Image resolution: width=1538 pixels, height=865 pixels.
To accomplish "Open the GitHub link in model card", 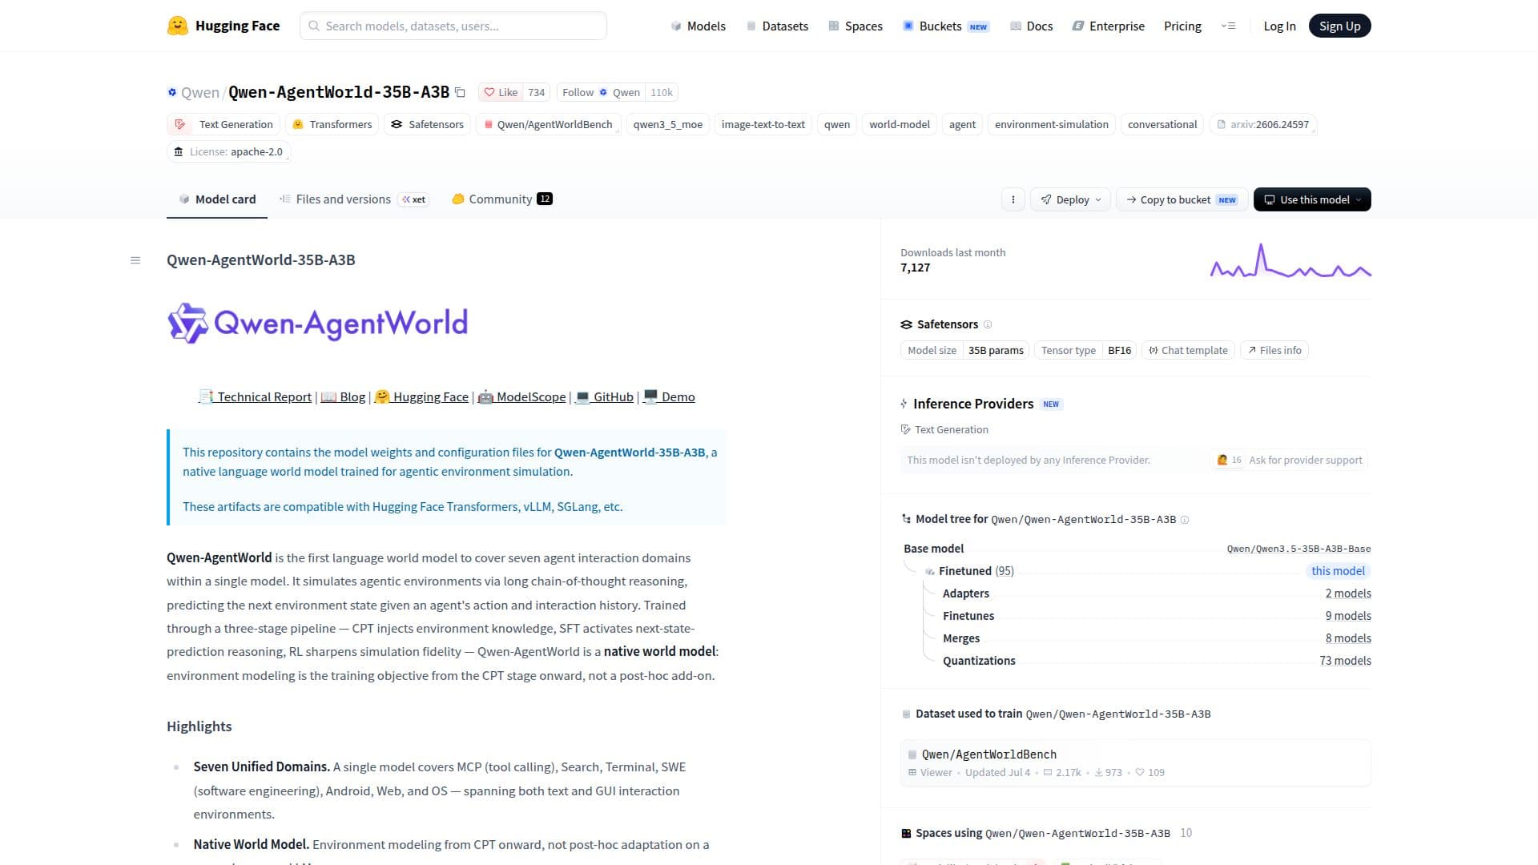I will pos(604,396).
